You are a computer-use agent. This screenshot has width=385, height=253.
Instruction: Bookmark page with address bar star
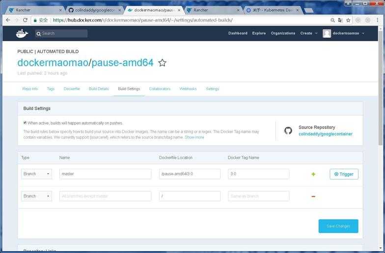[348, 21]
